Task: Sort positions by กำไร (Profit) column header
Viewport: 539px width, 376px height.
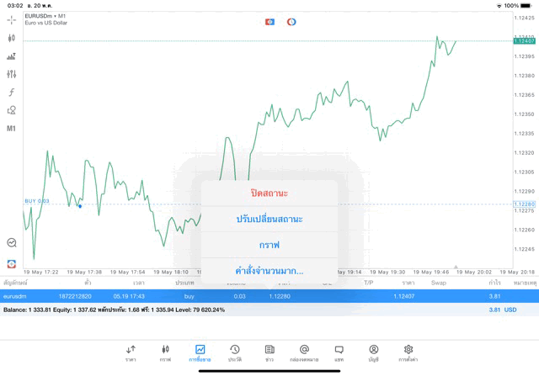Action: point(495,283)
